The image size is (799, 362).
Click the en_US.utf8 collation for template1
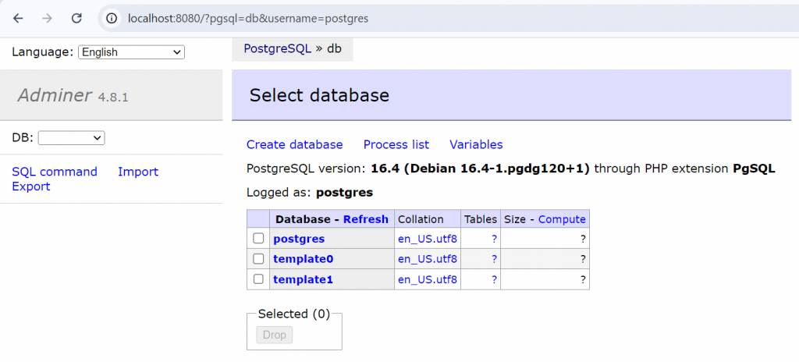(x=428, y=279)
